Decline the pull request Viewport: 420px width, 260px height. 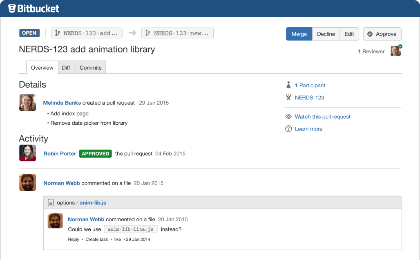[x=326, y=34]
